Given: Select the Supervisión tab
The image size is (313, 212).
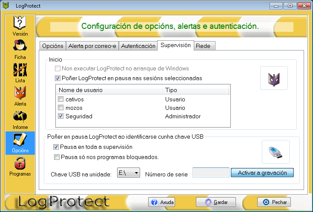Looking at the screenshot, I should tap(175, 45).
